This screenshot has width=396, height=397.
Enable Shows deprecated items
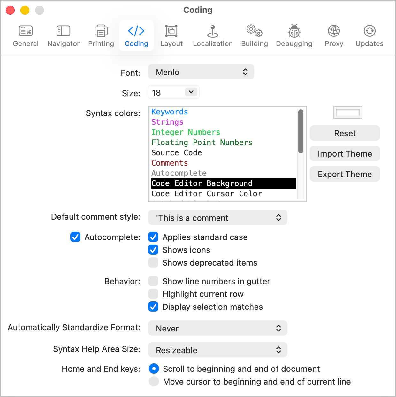153,262
